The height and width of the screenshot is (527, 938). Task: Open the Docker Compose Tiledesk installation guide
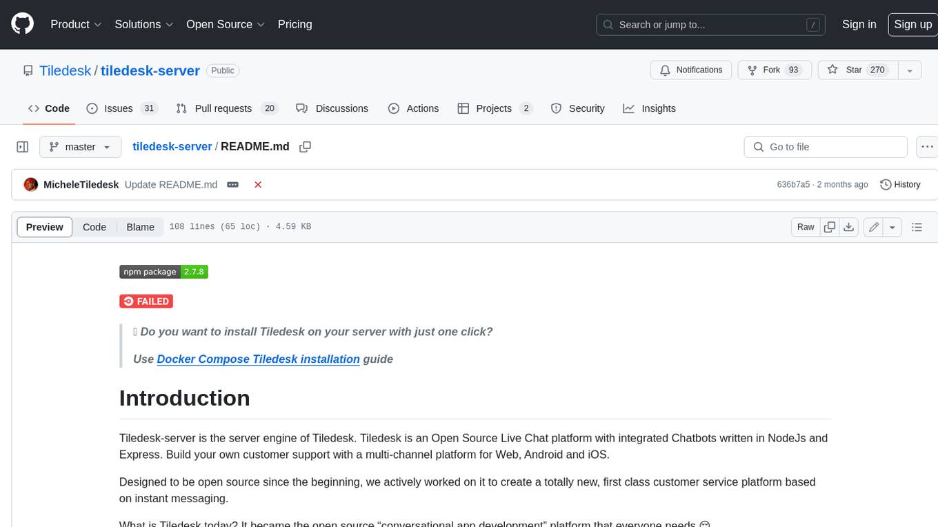(x=258, y=359)
